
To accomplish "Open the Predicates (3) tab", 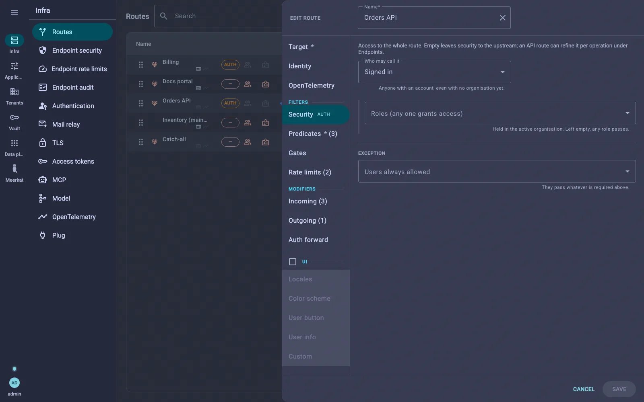I will (x=316, y=134).
